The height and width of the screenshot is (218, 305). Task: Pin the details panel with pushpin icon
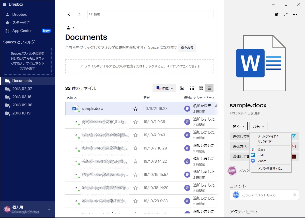[276, 15]
